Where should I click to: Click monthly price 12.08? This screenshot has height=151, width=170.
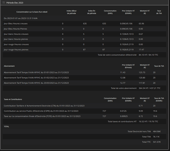123,78
